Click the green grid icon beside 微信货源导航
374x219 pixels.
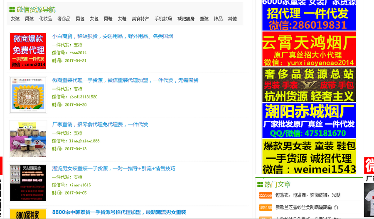tap(12, 10)
